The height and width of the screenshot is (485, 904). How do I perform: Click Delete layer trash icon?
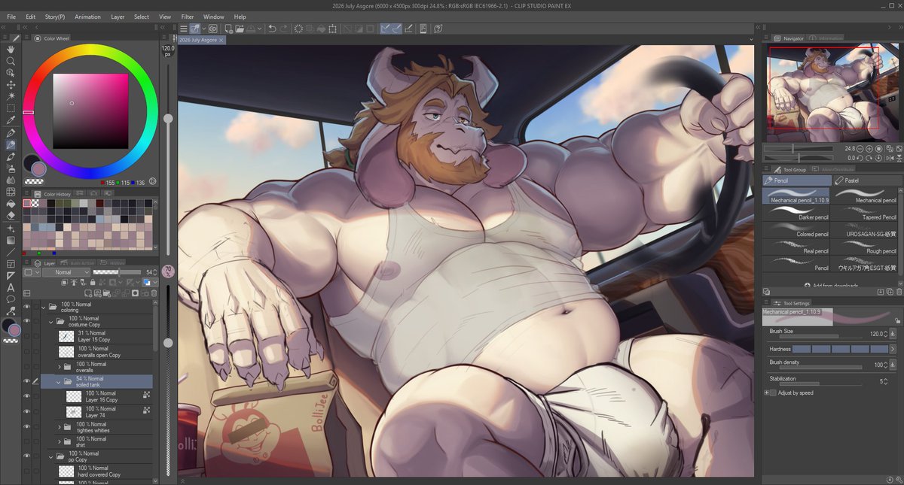[153, 293]
